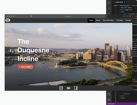
Task: Open the Facebook icon in footer
Action: point(76,88)
